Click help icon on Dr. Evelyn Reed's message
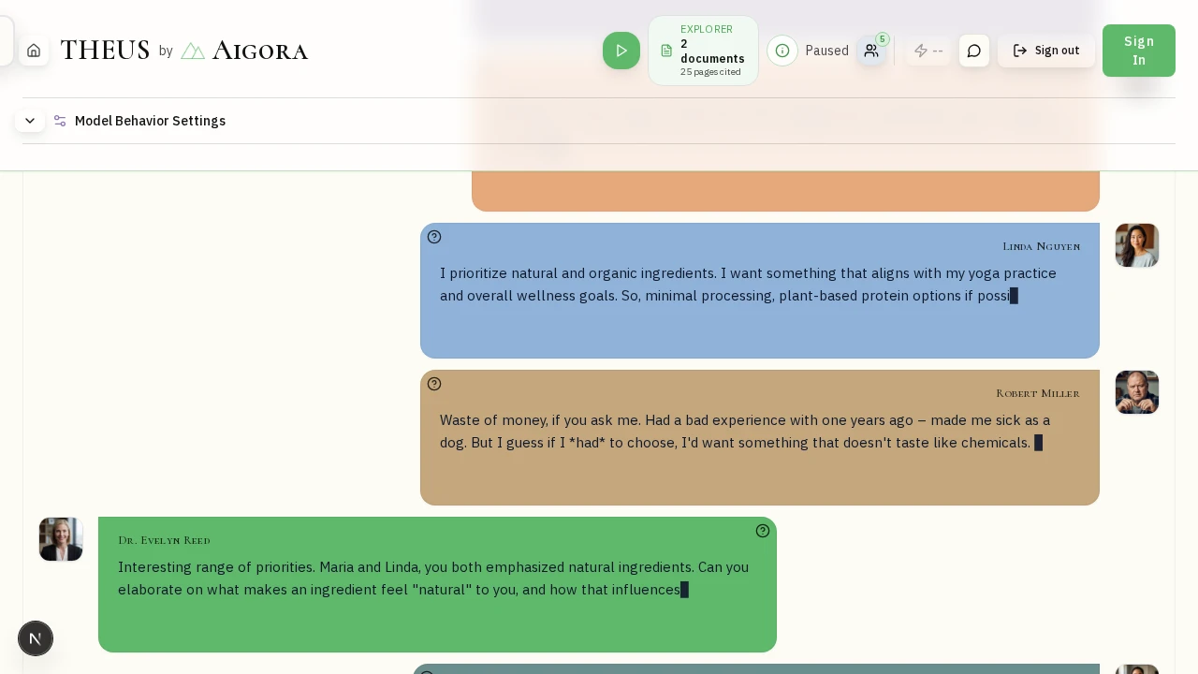Image resolution: width=1198 pixels, height=674 pixels. click(763, 531)
